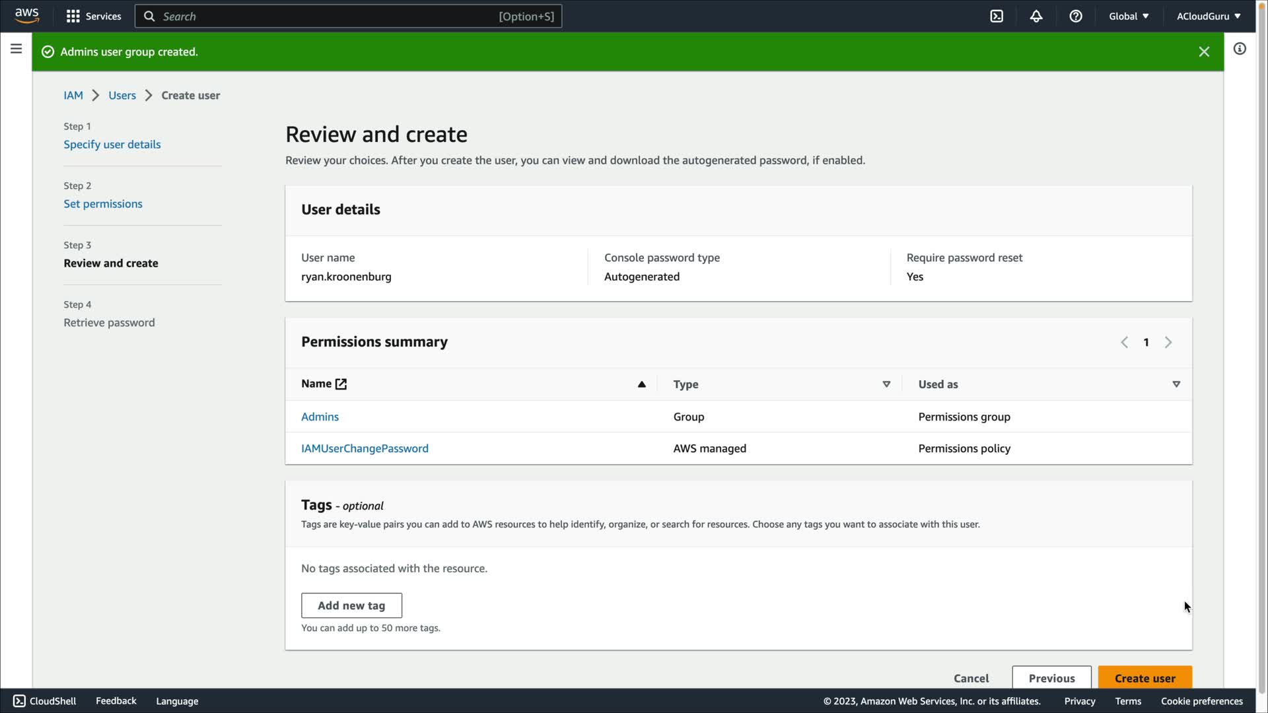Open the AWS Services grid menu
The width and height of the screenshot is (1268, 713).
coord(93,17)
